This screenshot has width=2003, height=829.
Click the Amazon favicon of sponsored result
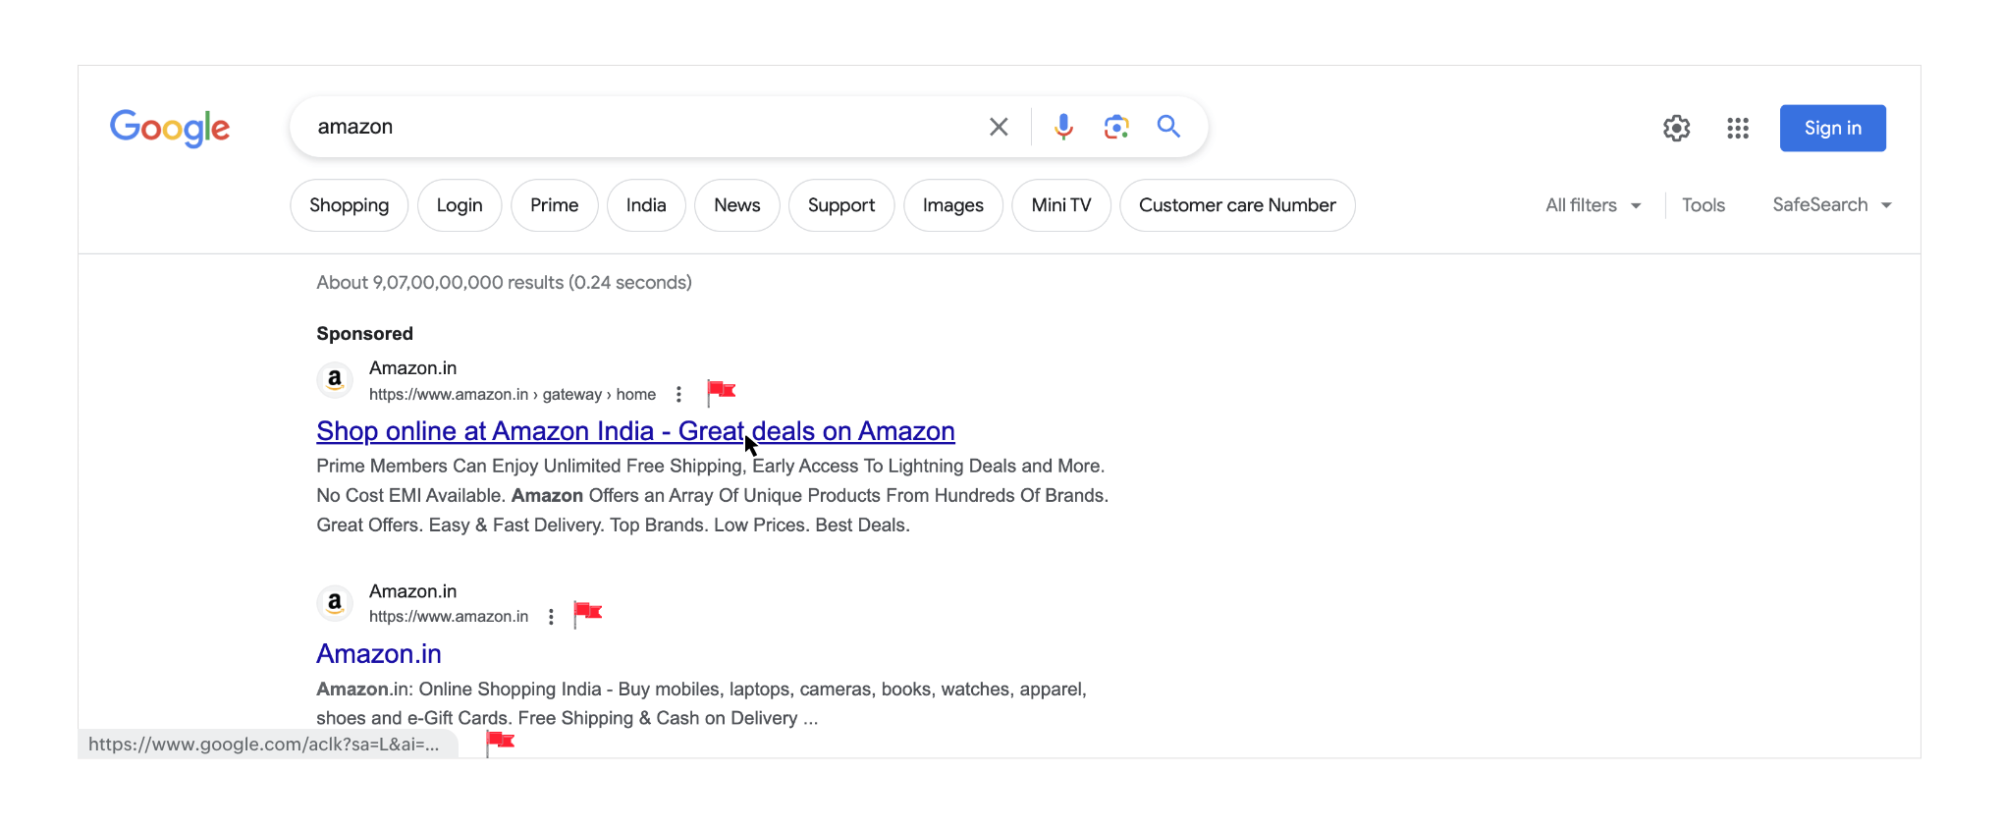coord(335,380)
